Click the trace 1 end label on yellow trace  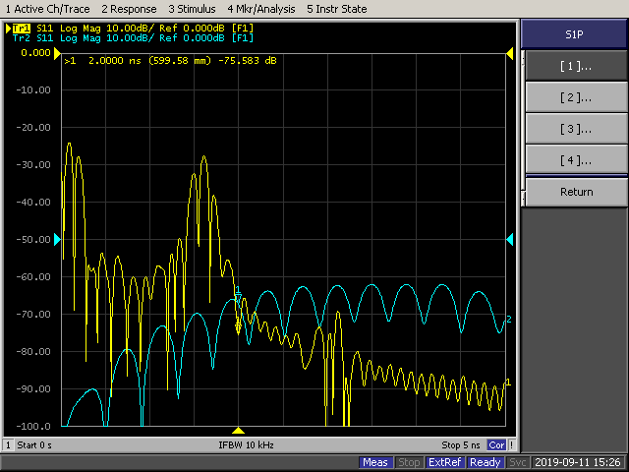coord(508,383)
